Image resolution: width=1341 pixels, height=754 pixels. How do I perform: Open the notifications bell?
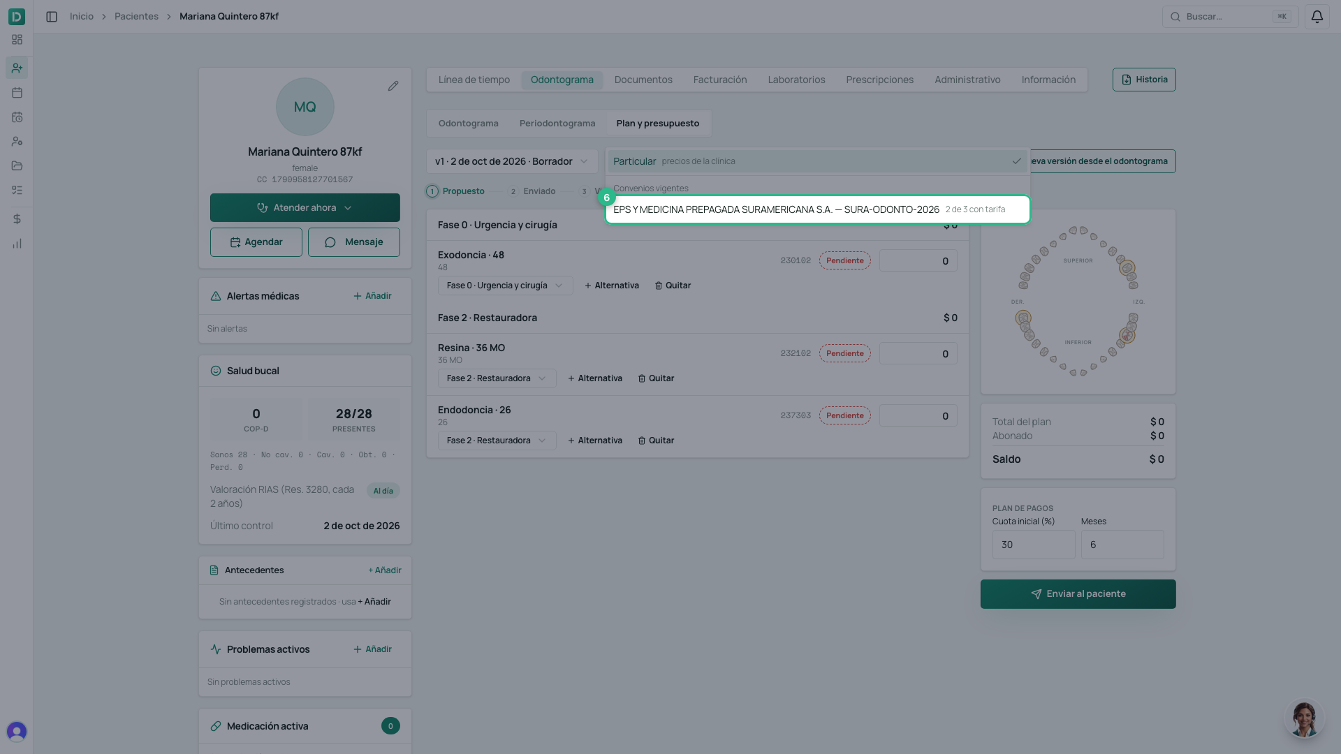[x=1317, y=17]
